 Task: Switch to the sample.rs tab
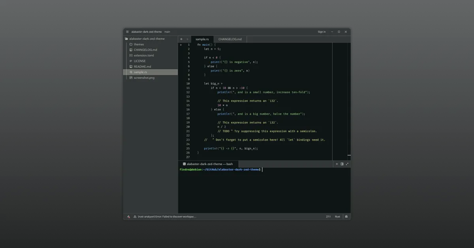[202, 39]
